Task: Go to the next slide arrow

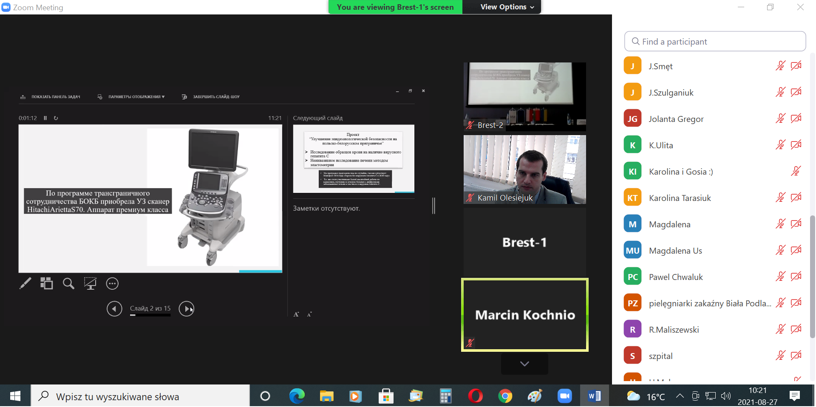Action: pyautogui.click(x=186, y=309)
